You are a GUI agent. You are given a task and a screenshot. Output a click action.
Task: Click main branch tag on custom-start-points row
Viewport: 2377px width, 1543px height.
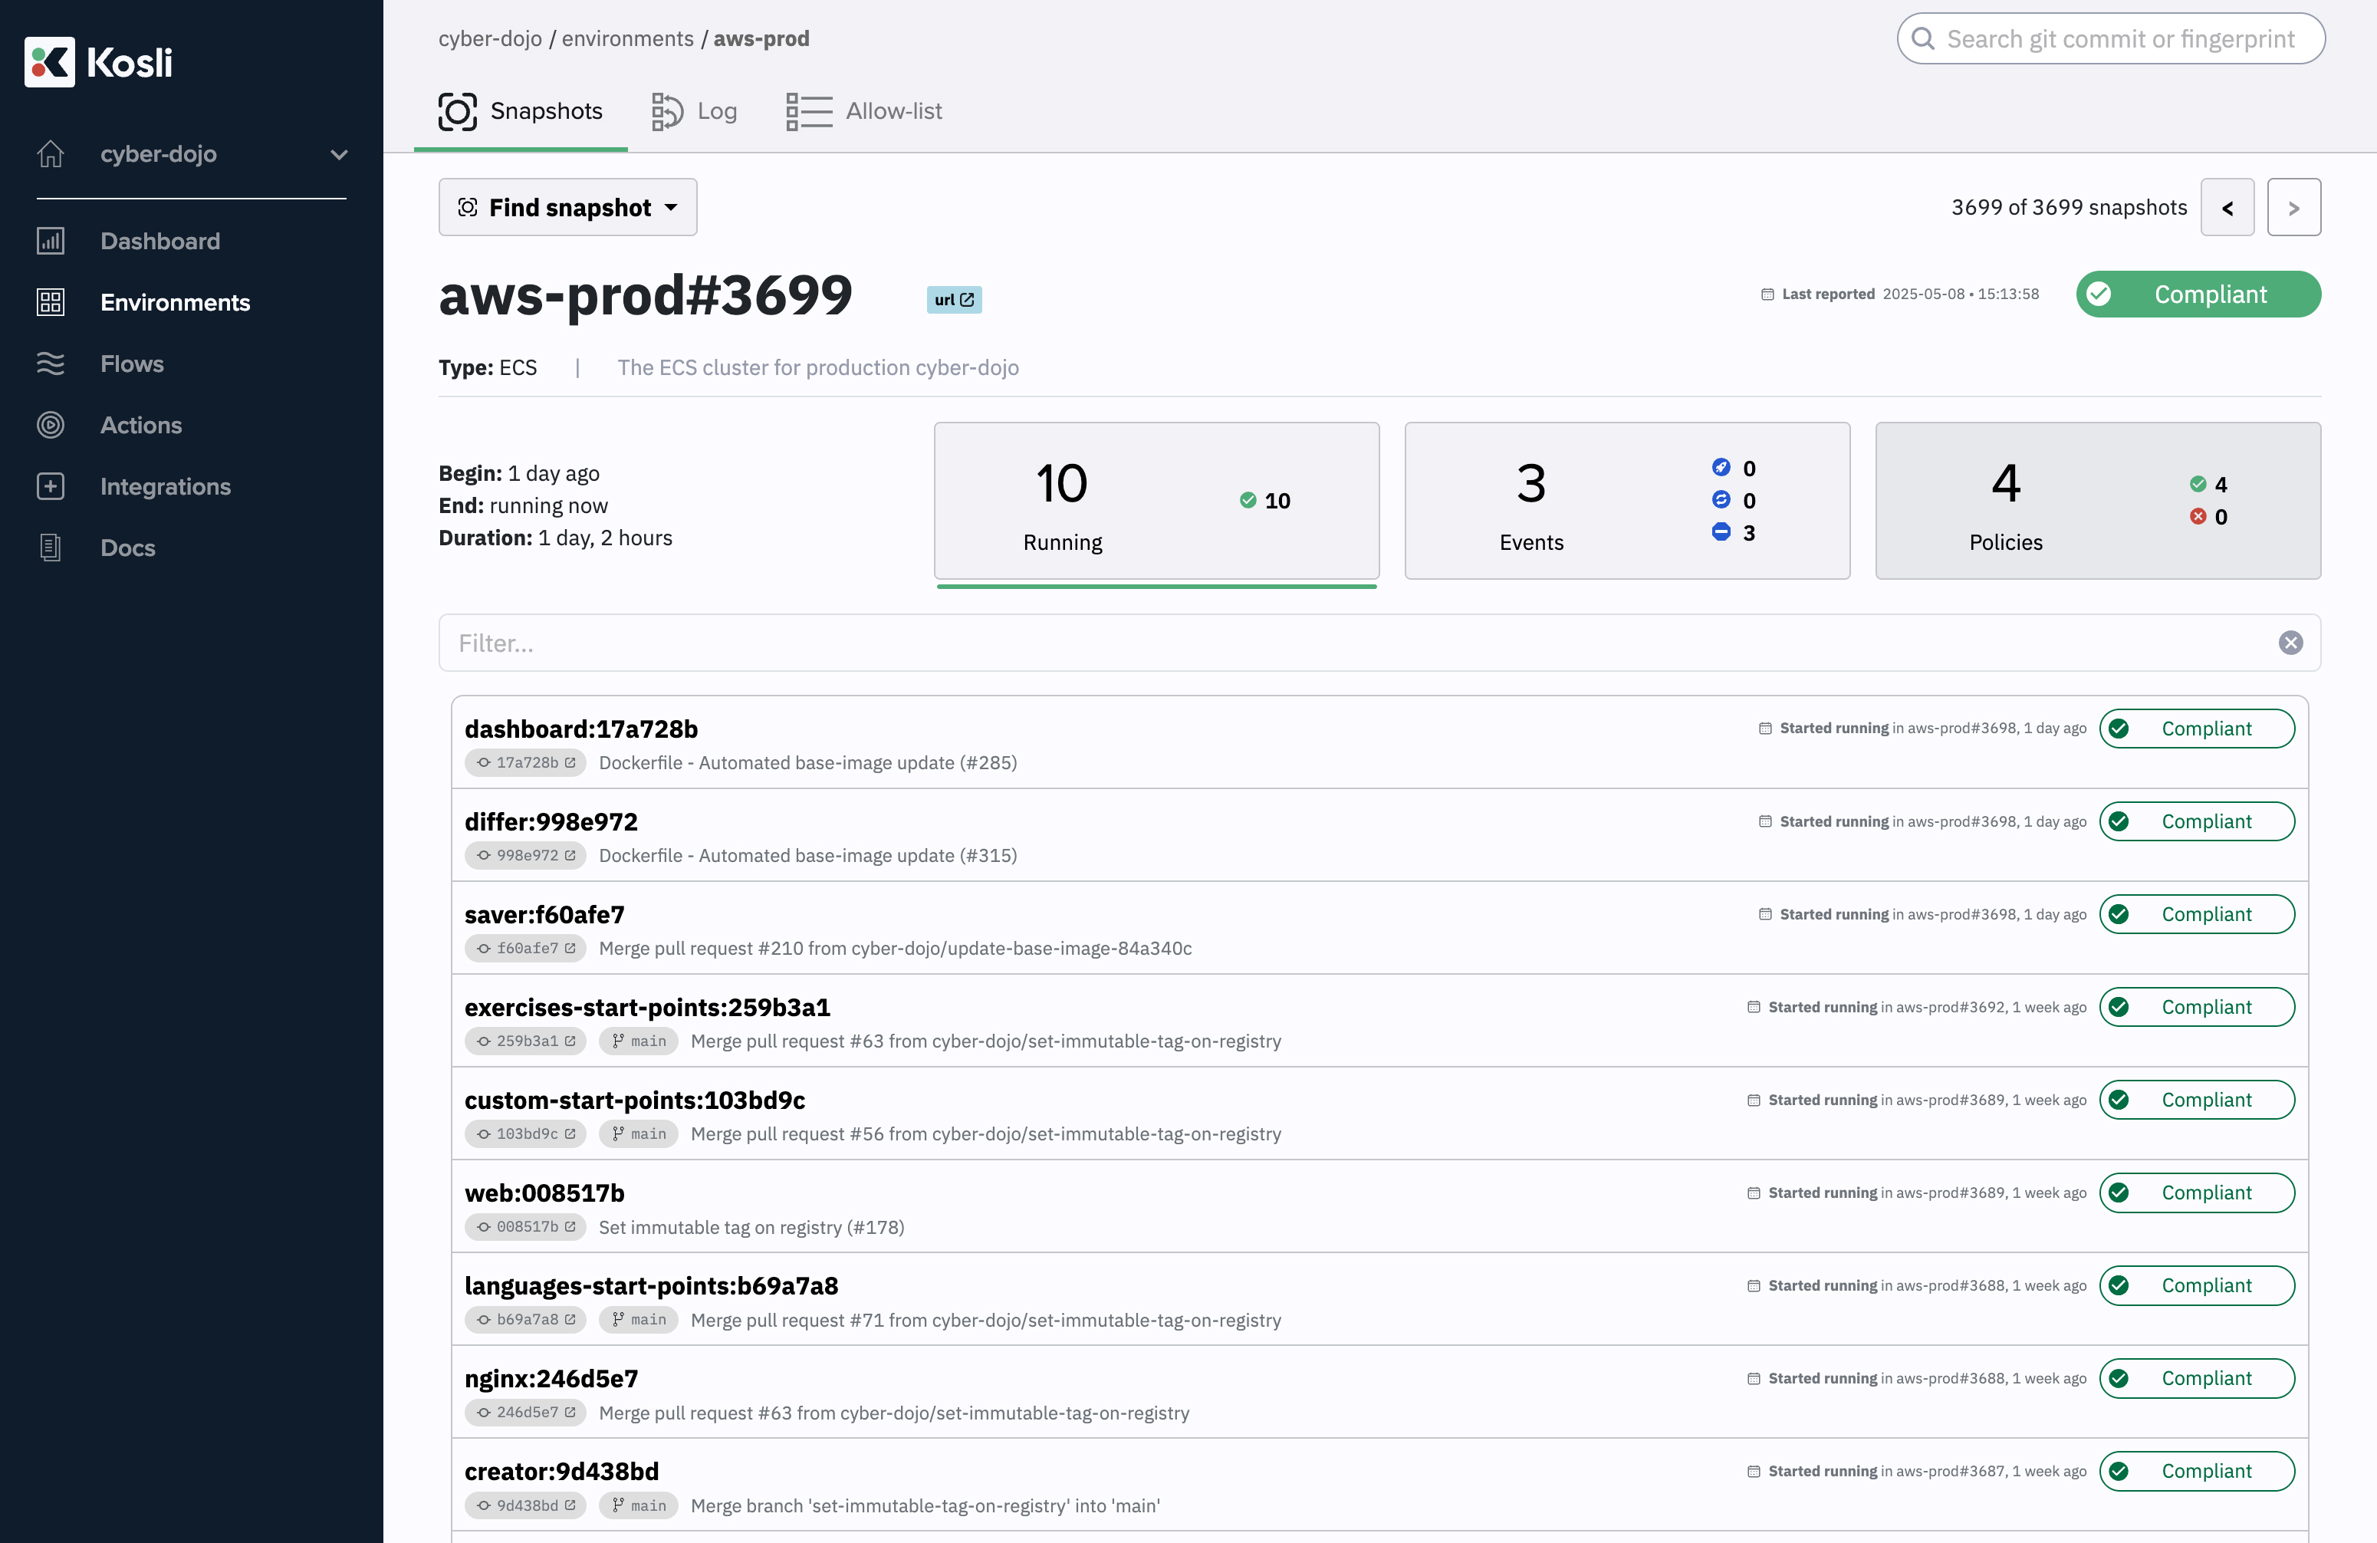tap(638, 1133)
